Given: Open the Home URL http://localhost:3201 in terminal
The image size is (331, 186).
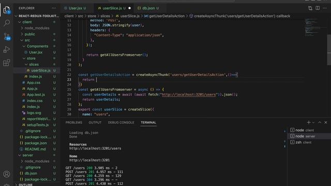Looking at the screenshot, I should (89, 160).
